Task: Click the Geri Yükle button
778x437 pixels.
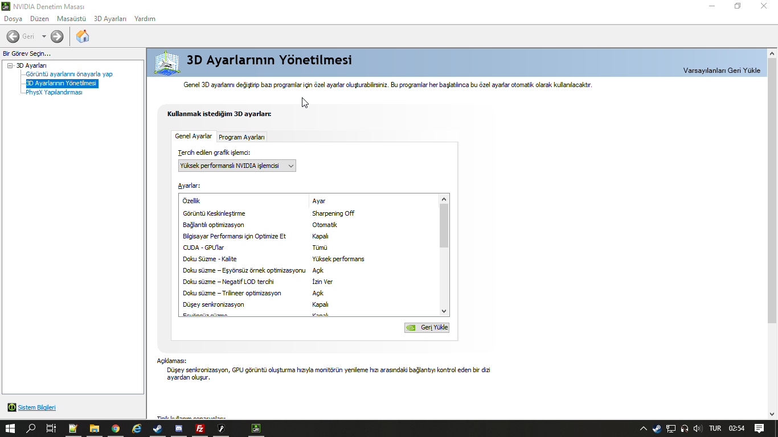Action: click(x=427, y=327)
